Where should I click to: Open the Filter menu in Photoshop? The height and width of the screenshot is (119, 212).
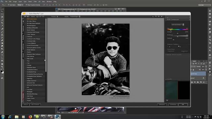pyautogui.click(x=35, y=1)
